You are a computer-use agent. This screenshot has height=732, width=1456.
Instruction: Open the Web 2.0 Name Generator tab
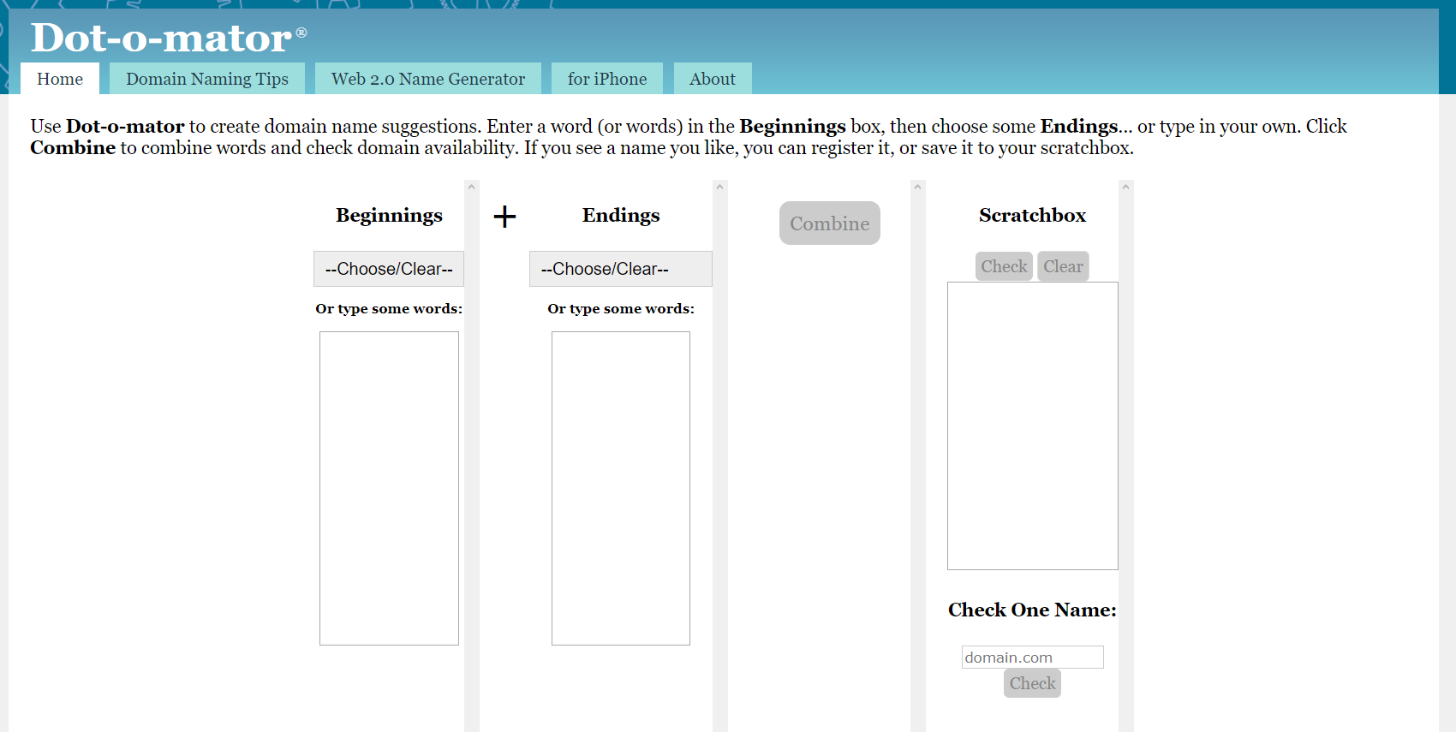coord(427,79)
